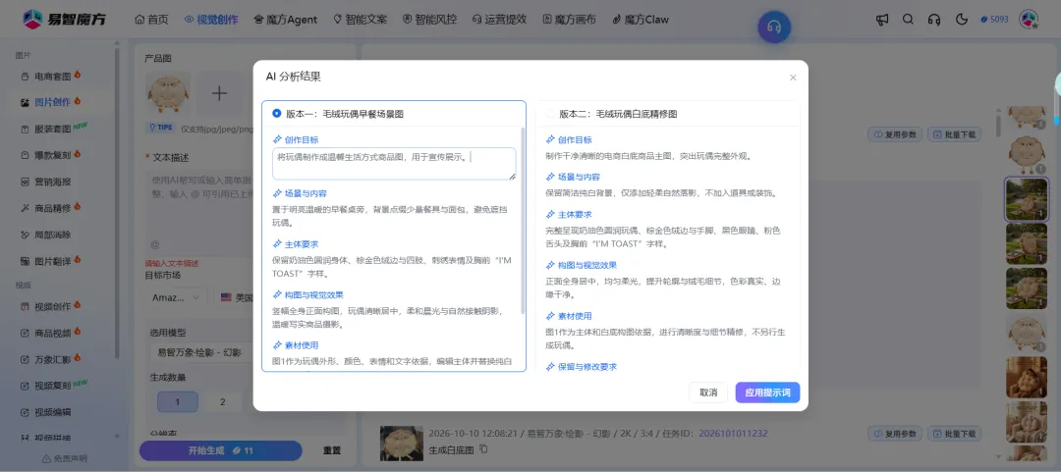This screenshot has width=1061, height=472.
Task: Copy the 生成白底图 prompt text icon
Action: 483,449
